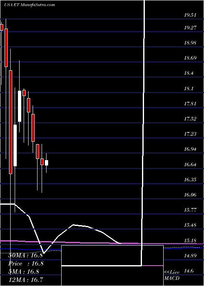Click the 17.52 price axis label
The width and height of the screenshot is (204, 286).
(190, 119)
